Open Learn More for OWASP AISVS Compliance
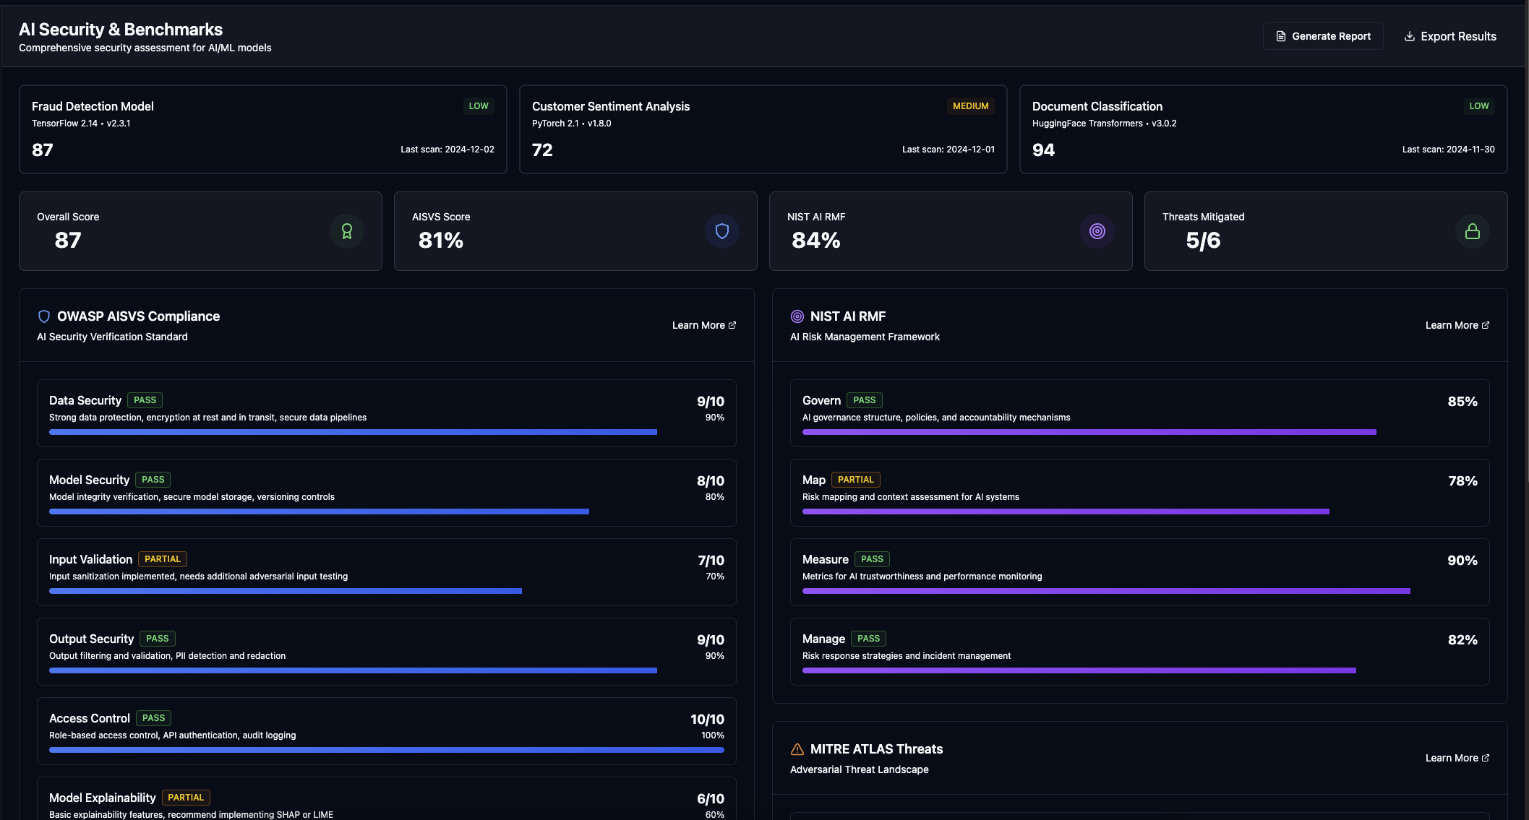1529x820 pixels. pos(703,324)
